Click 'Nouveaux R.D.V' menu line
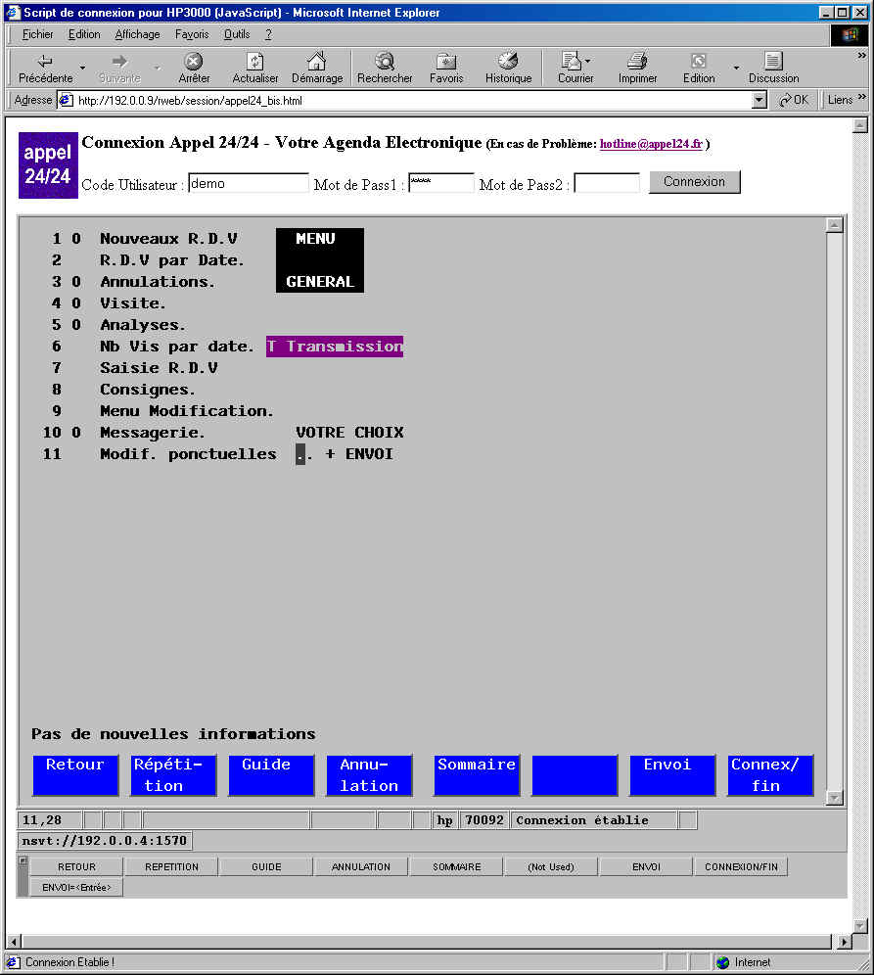 click(168, 239)
